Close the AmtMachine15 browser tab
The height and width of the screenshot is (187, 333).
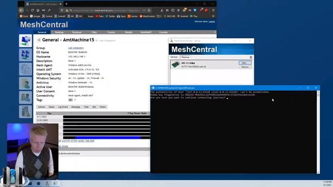coord(60,4)
